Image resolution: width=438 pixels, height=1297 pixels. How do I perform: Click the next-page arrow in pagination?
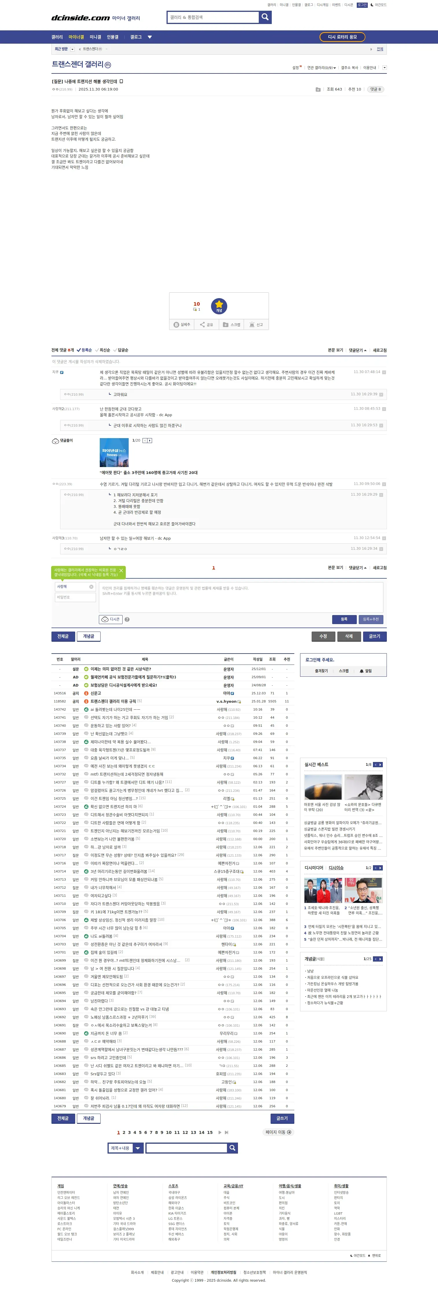tap(220, 1132)
